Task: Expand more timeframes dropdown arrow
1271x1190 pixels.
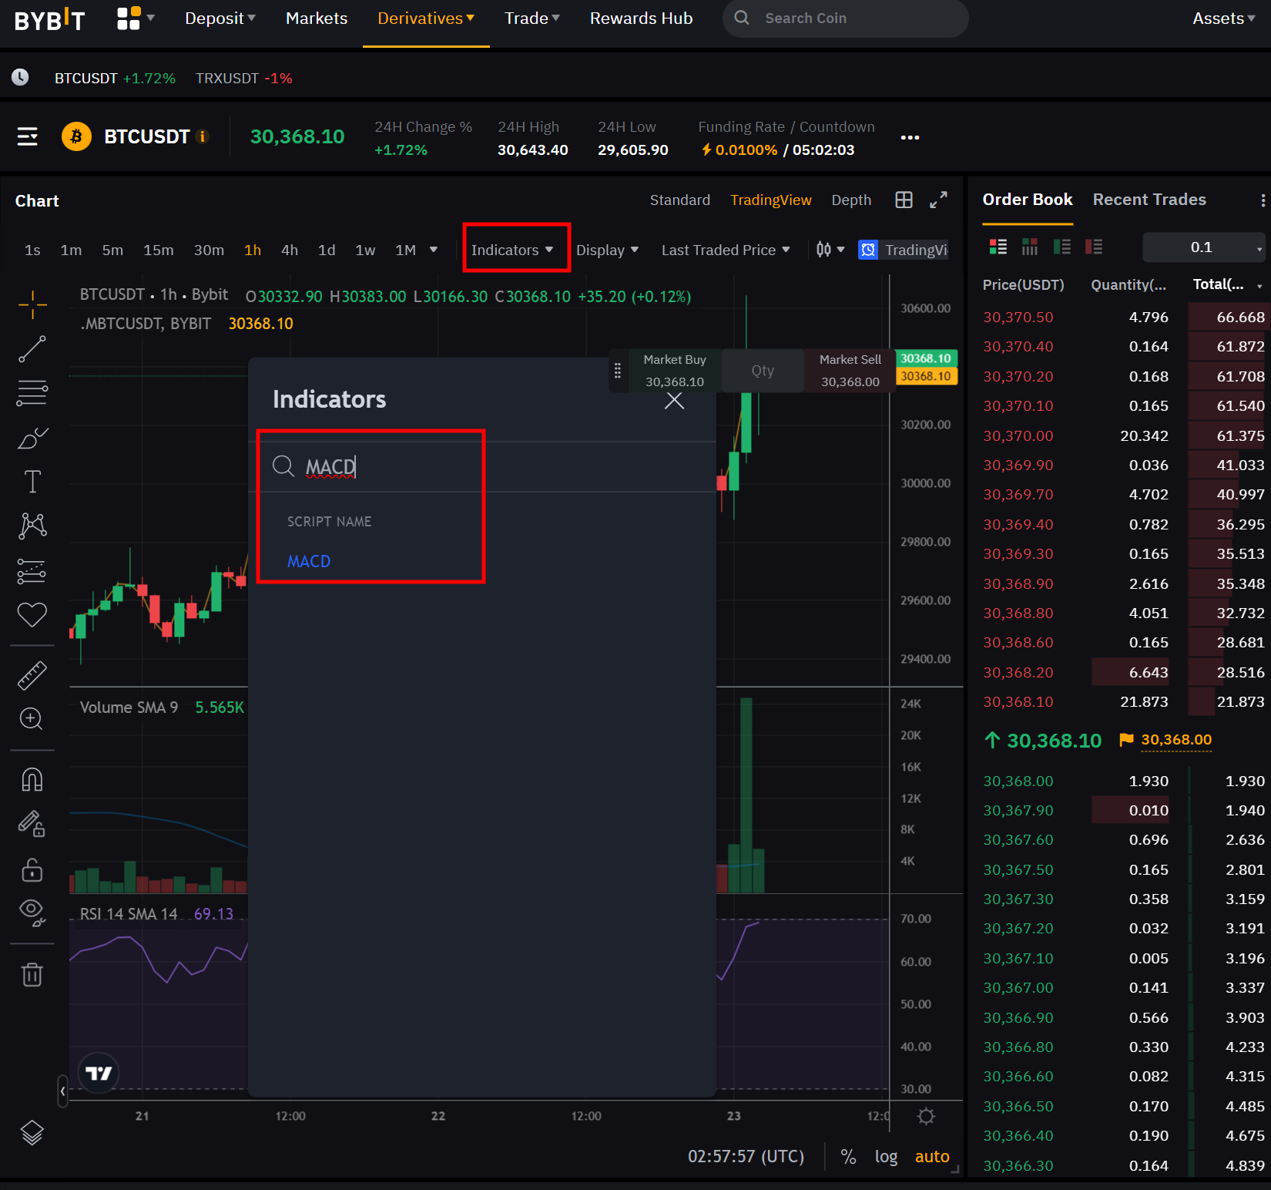Action: 434,250
